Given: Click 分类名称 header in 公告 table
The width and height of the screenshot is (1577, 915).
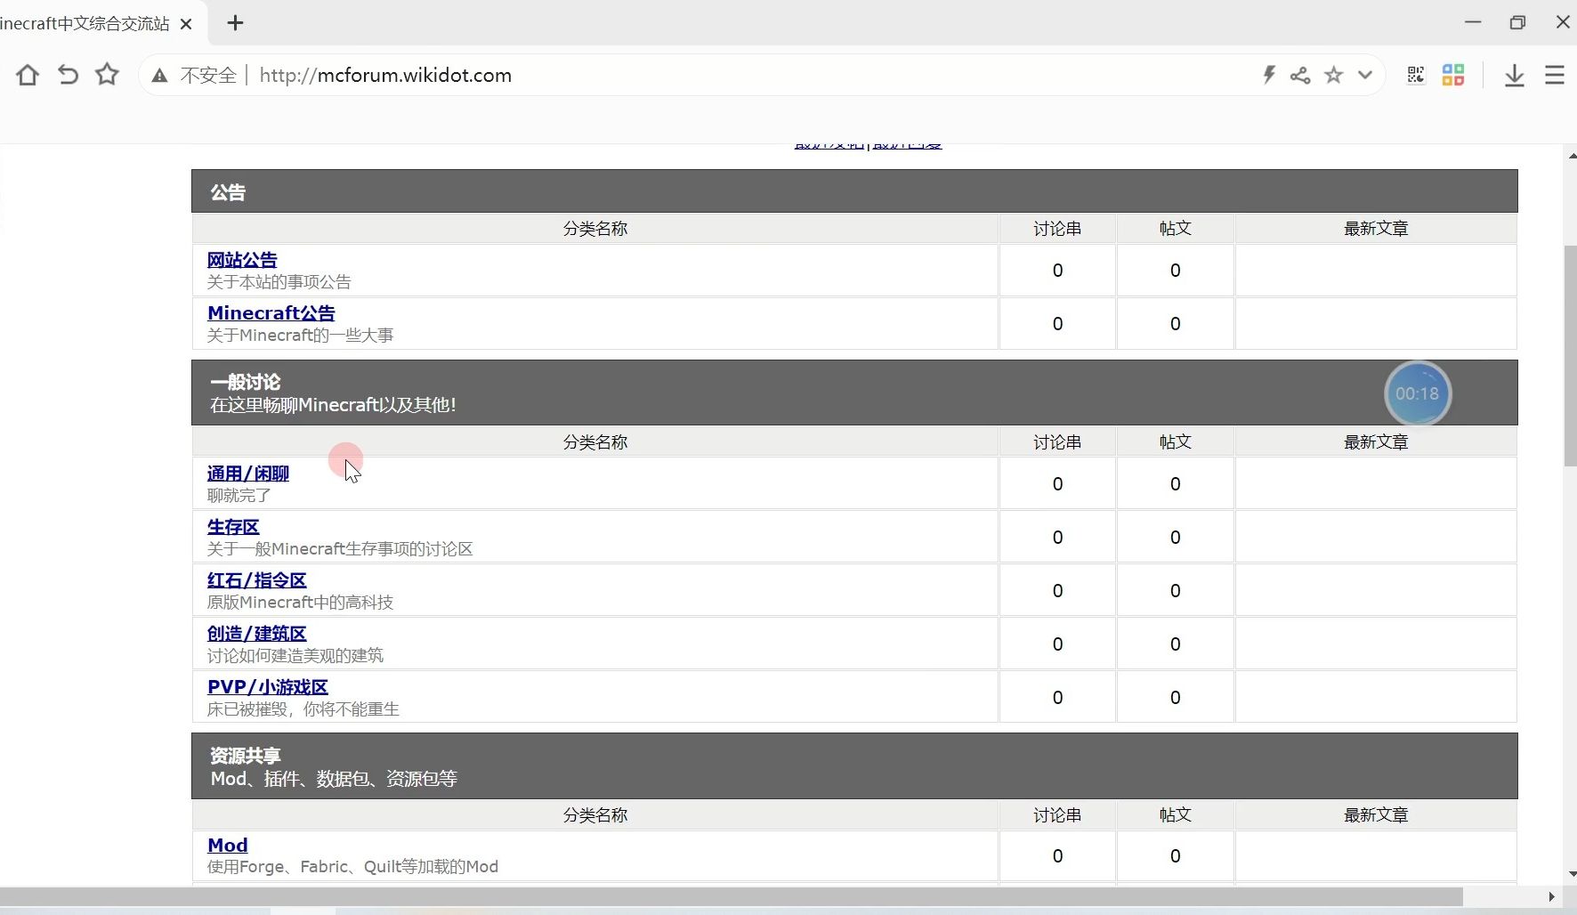Looking at the screenshot, I should pyautogui.click(x=595, y=229).
